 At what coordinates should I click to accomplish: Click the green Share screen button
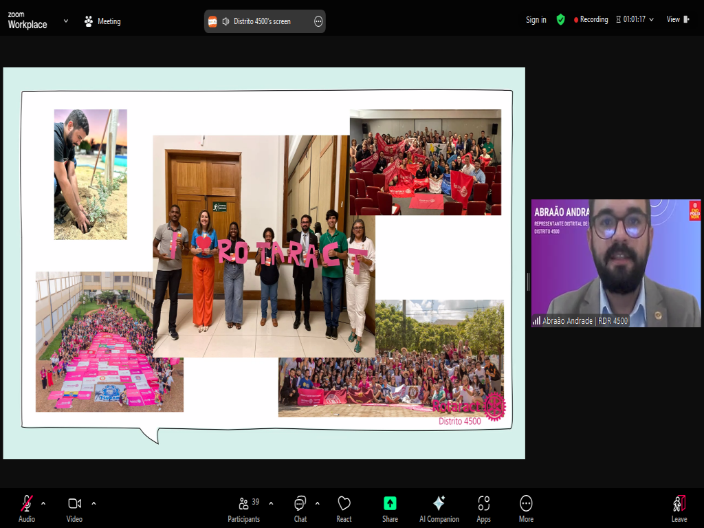click(390, 507)
